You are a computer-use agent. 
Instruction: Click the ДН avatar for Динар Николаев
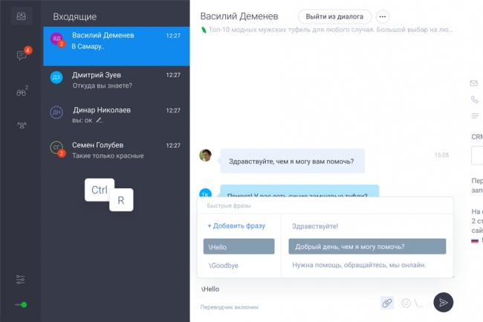tap(56, 112)
